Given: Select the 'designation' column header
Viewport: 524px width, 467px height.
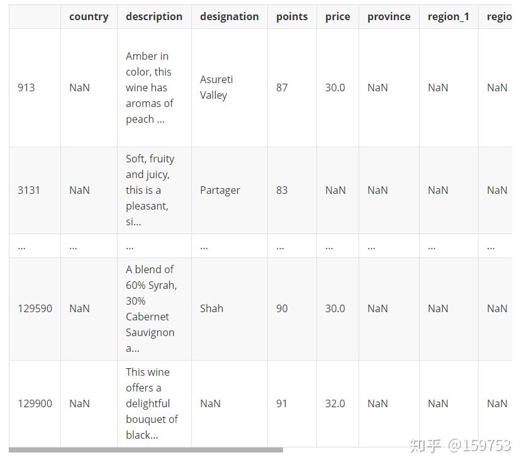Looking at the screenshot, I should tap(229, 16).
